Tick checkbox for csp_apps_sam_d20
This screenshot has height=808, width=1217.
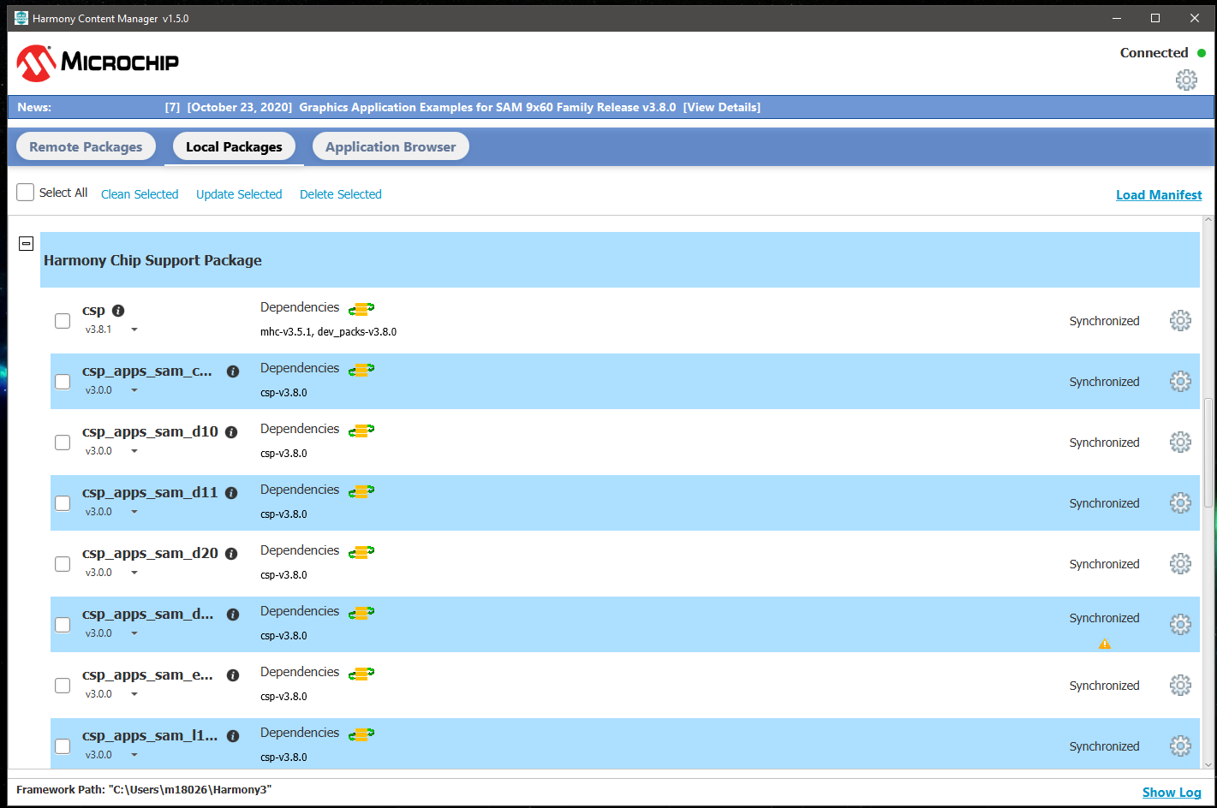tap(63, 564)
